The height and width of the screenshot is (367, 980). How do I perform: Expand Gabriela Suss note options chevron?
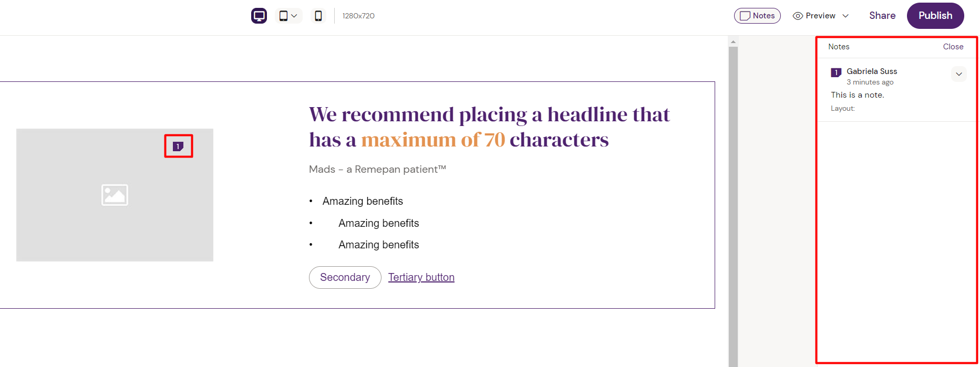pyautogui.click(x=958, y=74)
